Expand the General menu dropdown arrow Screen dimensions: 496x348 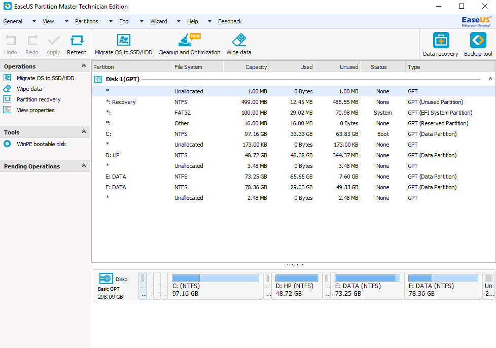(34, 21)
